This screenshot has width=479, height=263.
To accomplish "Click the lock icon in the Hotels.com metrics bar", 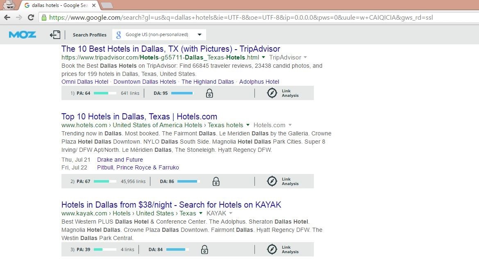I will (216, 181).
